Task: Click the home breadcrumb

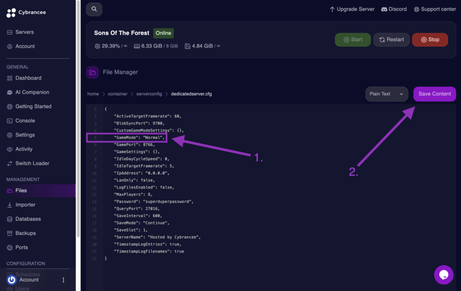Action: 93,94
